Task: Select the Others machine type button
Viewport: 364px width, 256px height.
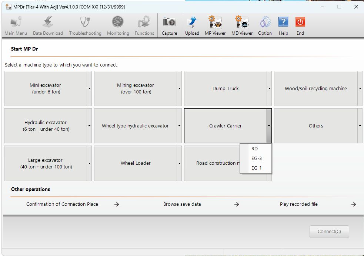Action: click(316, 126)
